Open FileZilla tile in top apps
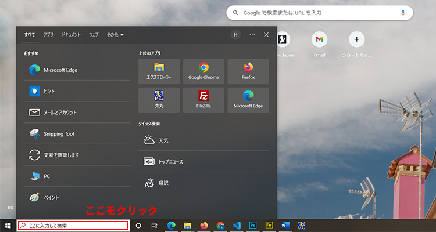The height and width of the screenshot is (232, 436). 203,100
